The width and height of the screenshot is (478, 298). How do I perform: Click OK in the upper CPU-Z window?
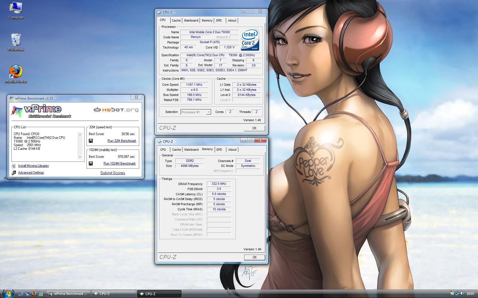(254, 128)
